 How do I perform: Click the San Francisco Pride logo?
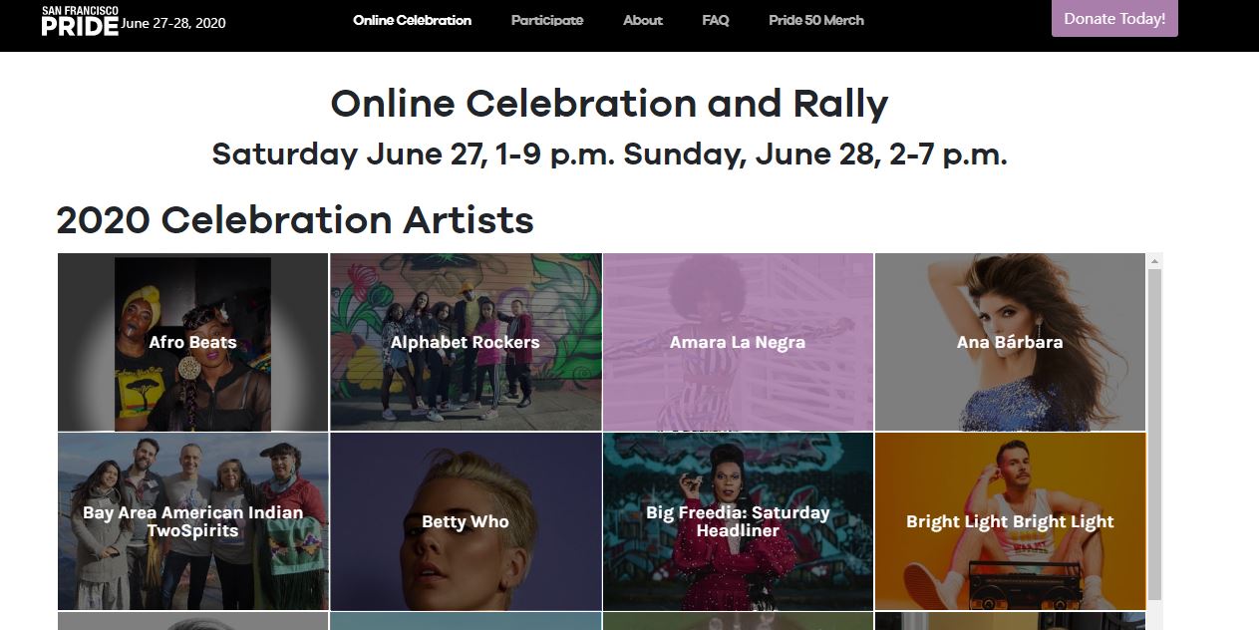pyautogui.click(x=80, y=20)
